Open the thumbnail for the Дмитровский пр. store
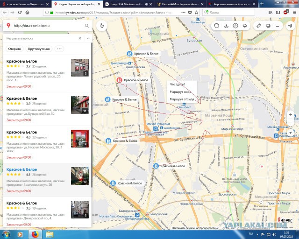The height and width of the screenshot is (239, 299). tap(80, 210)
